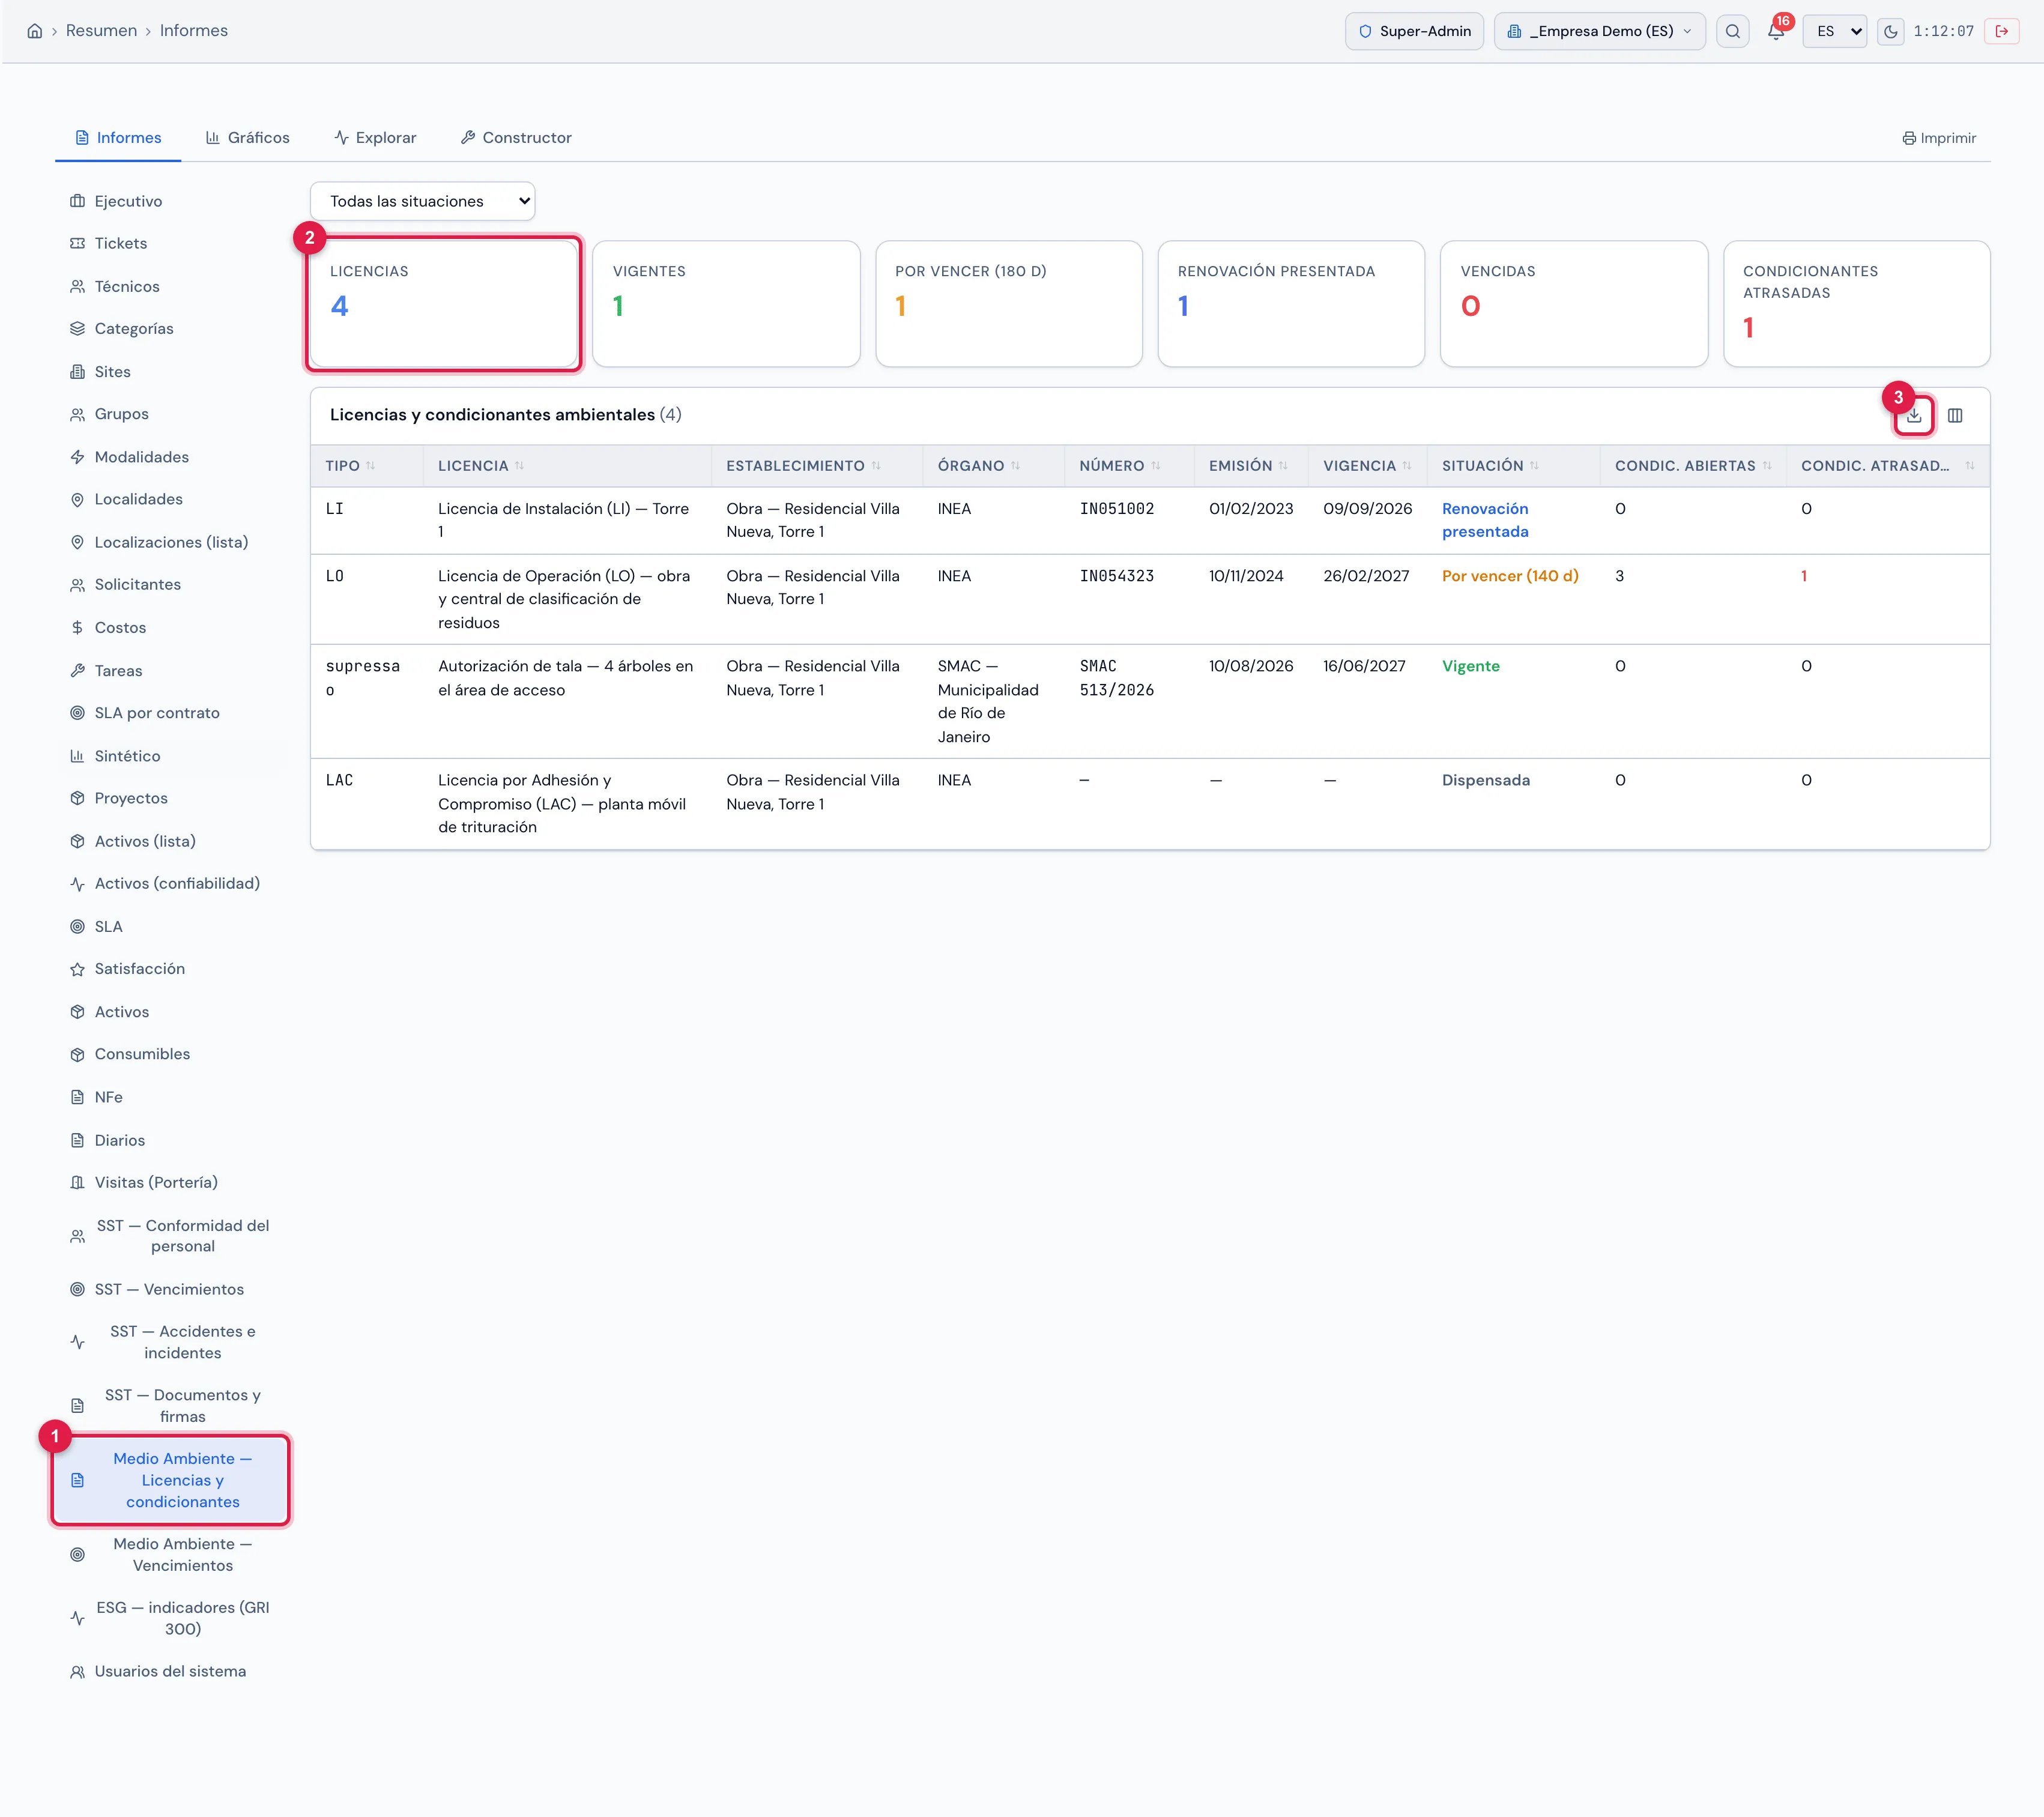Open the Todas las situaciones dropdown

[x=423, y=201]
